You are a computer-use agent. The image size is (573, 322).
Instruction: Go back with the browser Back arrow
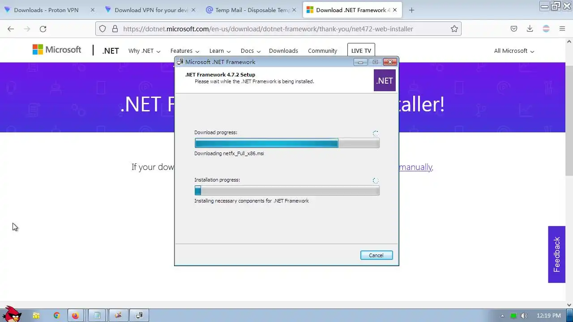[x=11, y=29]
